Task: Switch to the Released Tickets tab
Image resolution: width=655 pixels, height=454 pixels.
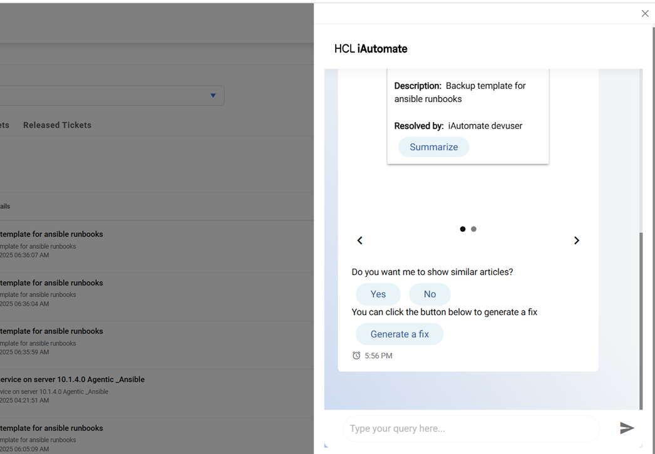Action: coord(57,125)
